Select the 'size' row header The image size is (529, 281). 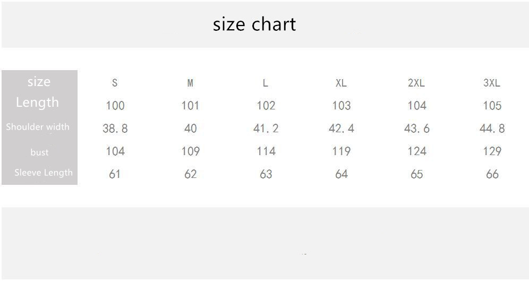(x=39, y=82)
